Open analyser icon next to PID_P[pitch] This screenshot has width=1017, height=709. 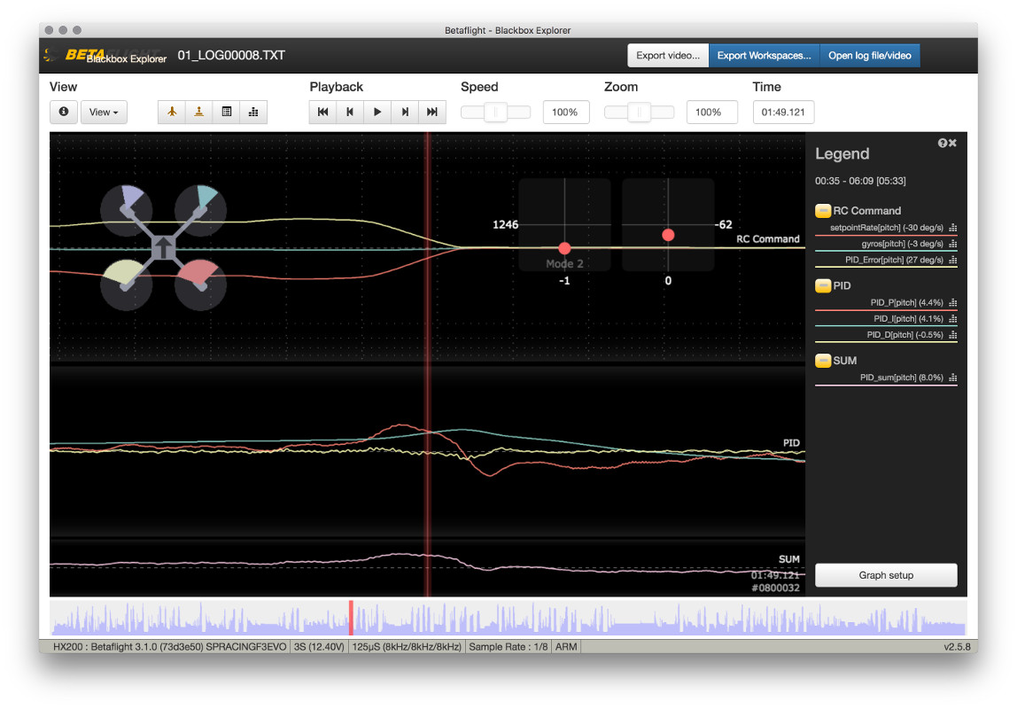point(953,303)
